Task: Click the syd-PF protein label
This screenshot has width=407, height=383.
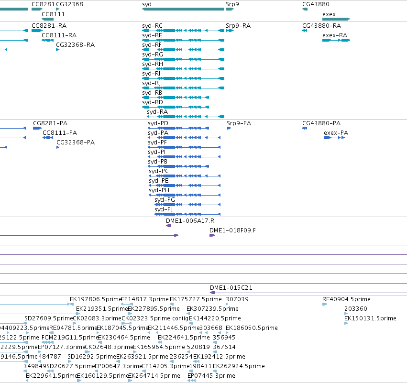Action: pyautogui.click(x=157, y=142)
